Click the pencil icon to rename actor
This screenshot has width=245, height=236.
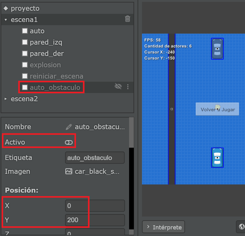pyautogui.click(x=69, y=127)
